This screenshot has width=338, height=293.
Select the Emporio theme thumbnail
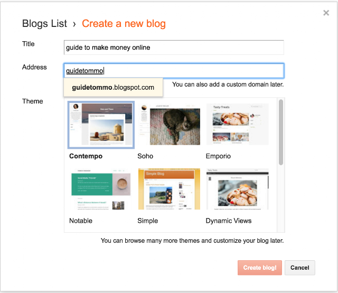(x=238, y=125)
